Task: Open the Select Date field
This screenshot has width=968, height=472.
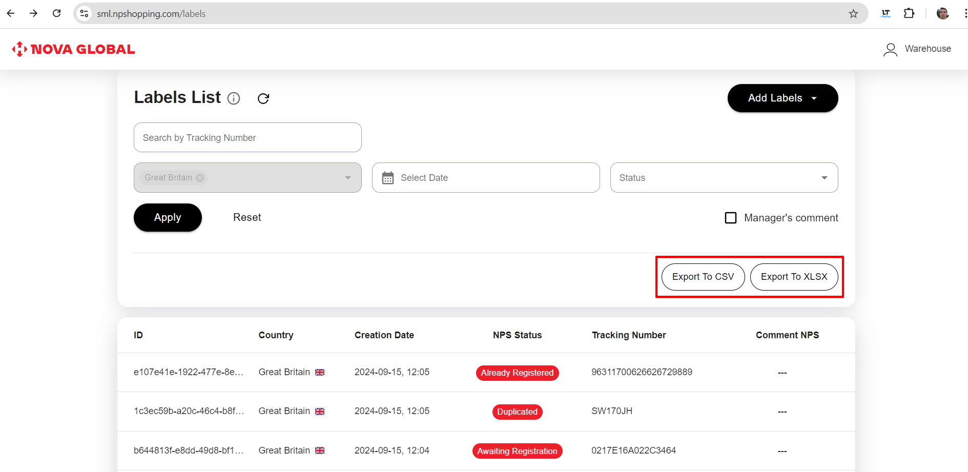Action: [486, 178]
